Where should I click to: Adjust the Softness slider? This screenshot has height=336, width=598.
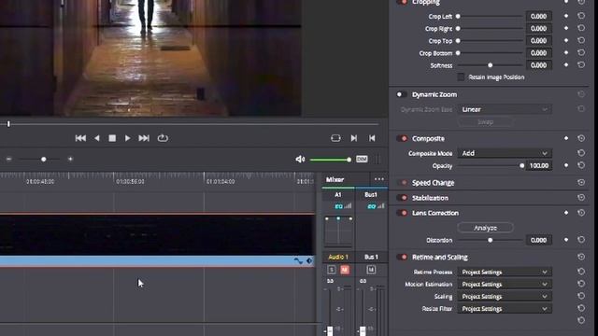[490, 65]
